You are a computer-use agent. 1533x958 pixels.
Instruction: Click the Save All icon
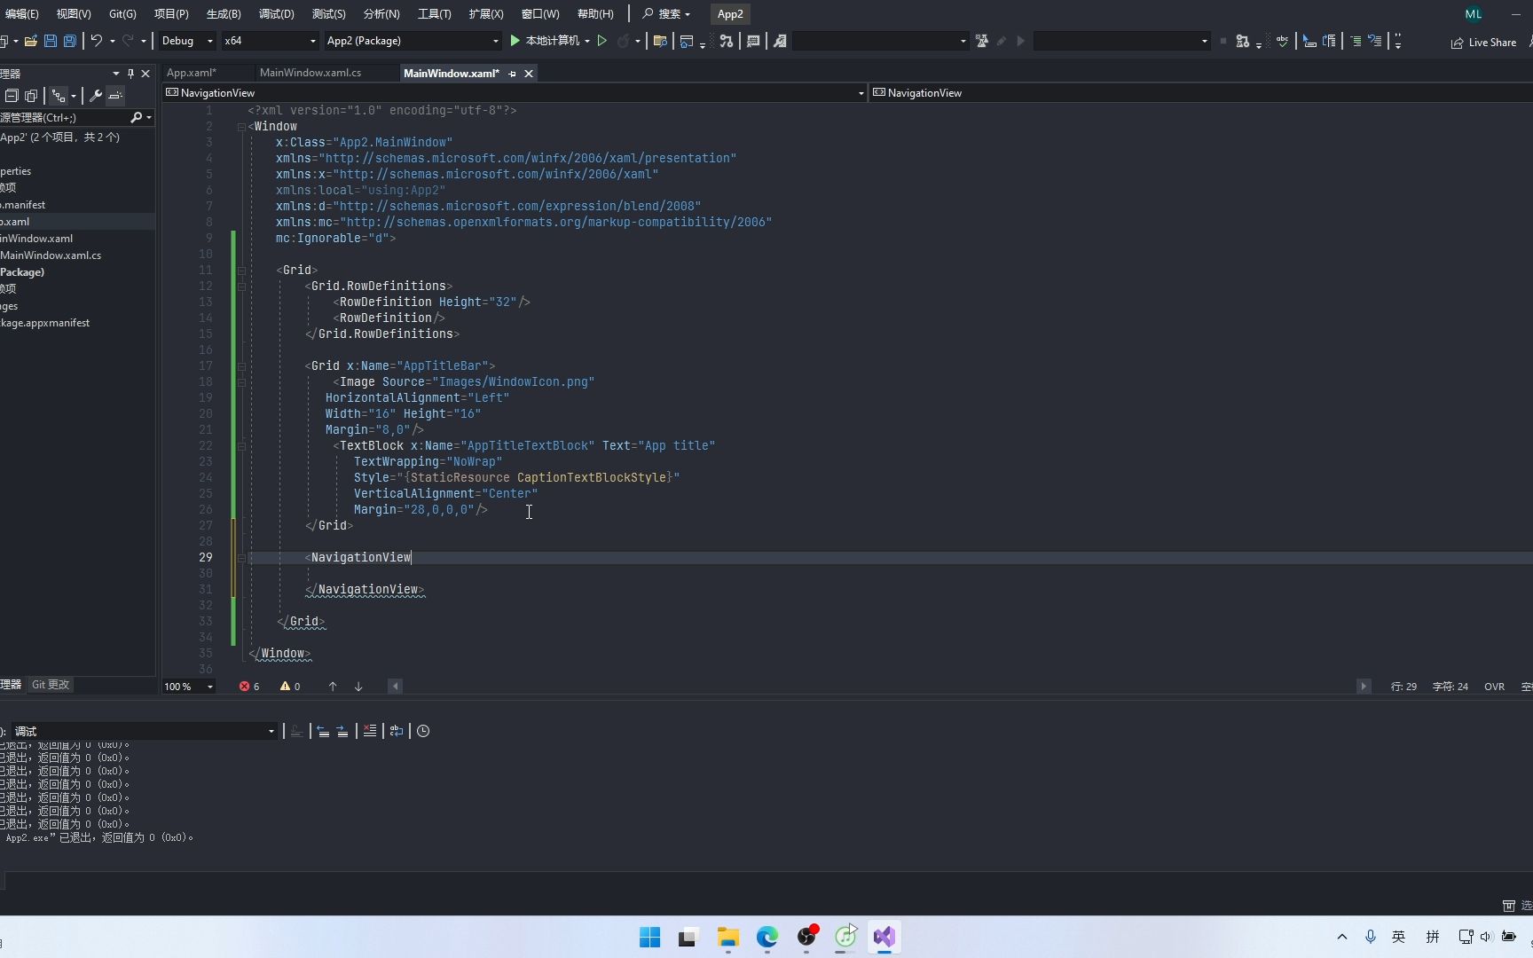point(70,41)
